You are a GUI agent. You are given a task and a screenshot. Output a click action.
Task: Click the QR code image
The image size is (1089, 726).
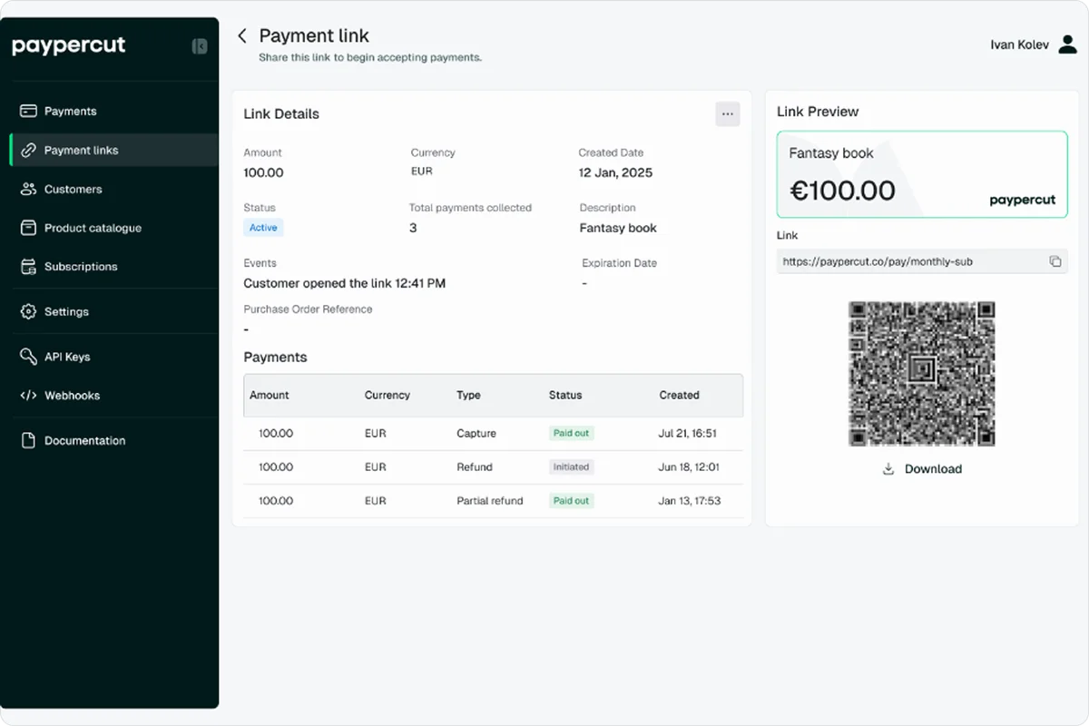coord(922,374)
